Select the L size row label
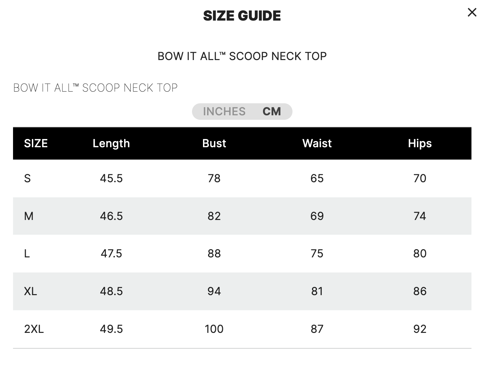The image size is (491, 372). click(x=27, y=254)
